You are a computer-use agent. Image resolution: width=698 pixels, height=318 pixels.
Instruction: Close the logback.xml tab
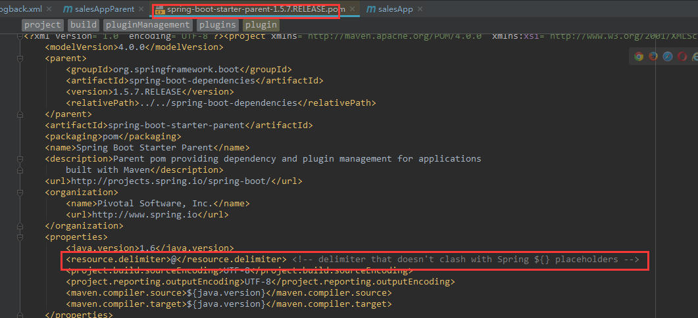coord(49,9)
